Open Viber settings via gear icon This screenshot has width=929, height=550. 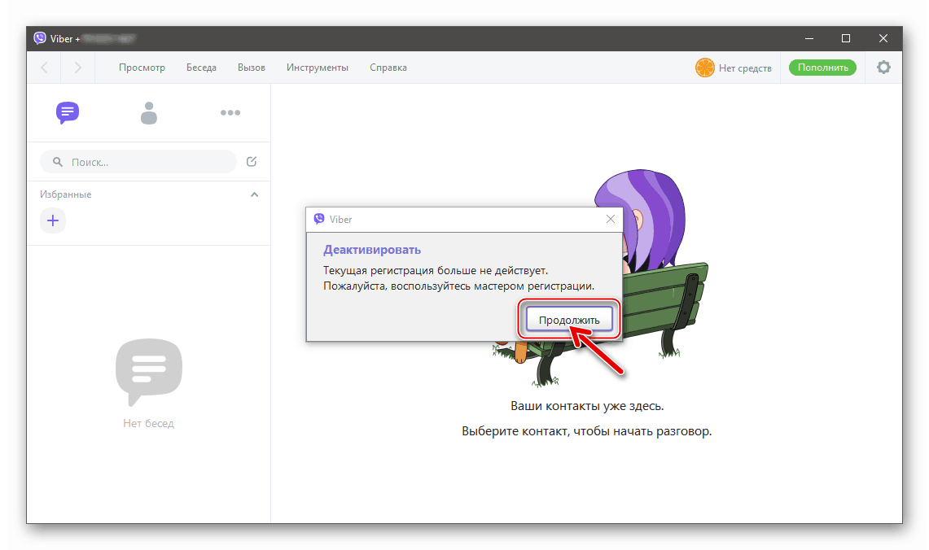(883, 67)
